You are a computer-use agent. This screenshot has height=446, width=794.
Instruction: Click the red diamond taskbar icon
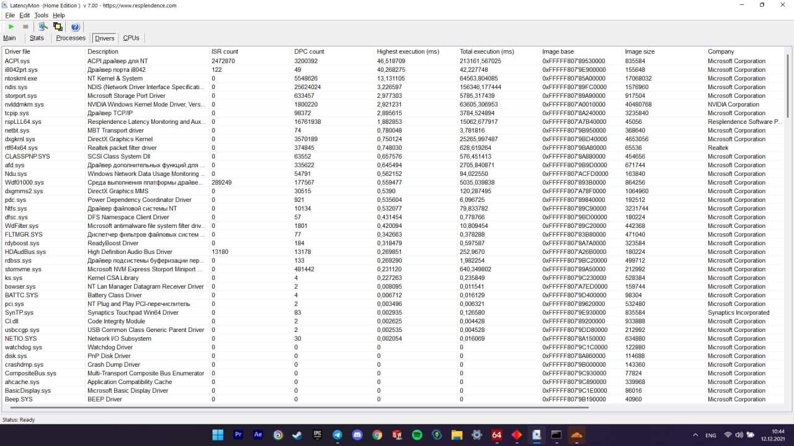(x=516, y=435)
